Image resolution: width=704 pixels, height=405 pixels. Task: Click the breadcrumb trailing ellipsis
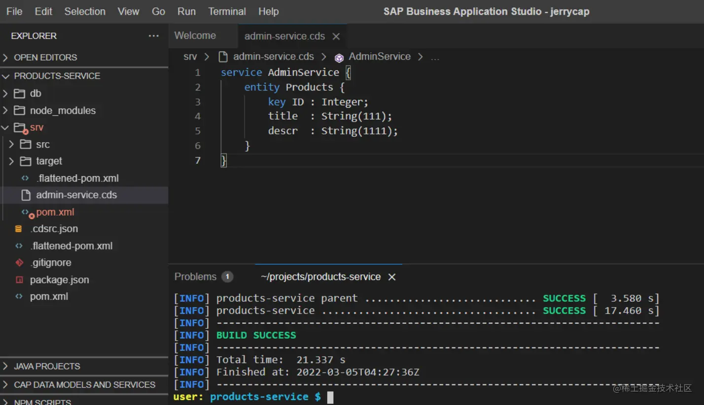(435, 58)
